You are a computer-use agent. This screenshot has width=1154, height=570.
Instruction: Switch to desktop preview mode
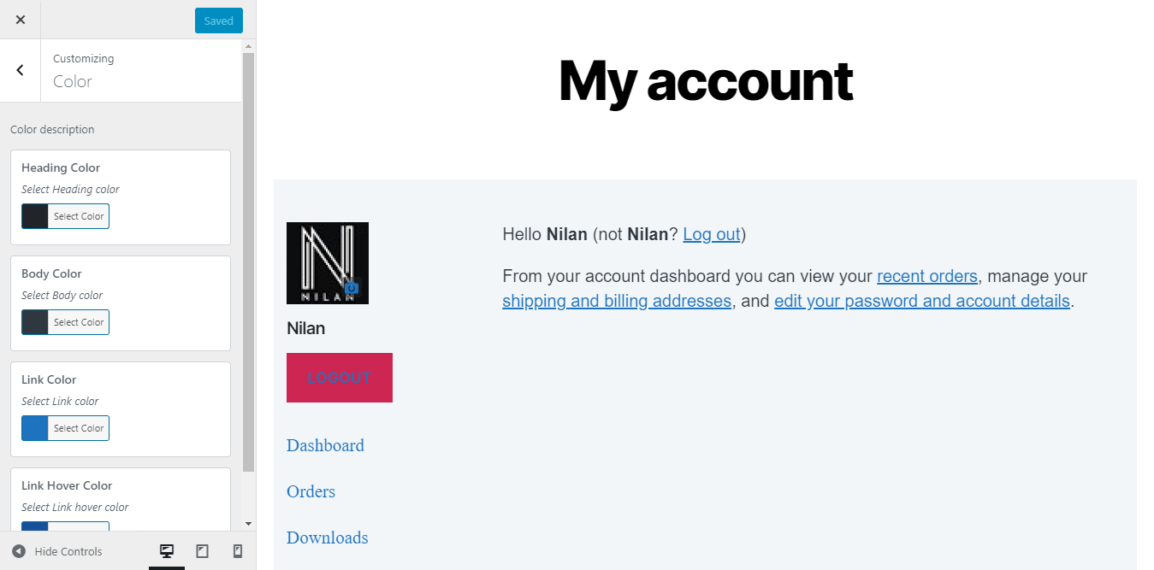pos(167,551)
